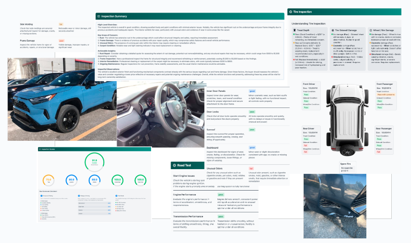Image resolution: width=411 pixels, height=243 pixels.
Task: Click the 'Rear Driver' tire card title
Action: [308, 128]
